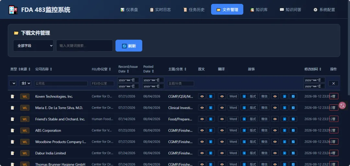350x166 pixels.
Task: Download story for Woodbine Products Company
Action: click(285, 142)
